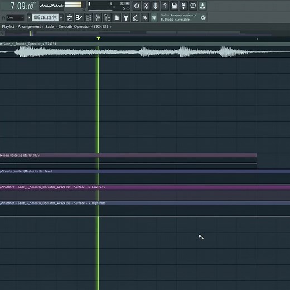The image size is (290, 290).
Task: Click the Smooth Operator clip waveform
Action: point(145,52)
